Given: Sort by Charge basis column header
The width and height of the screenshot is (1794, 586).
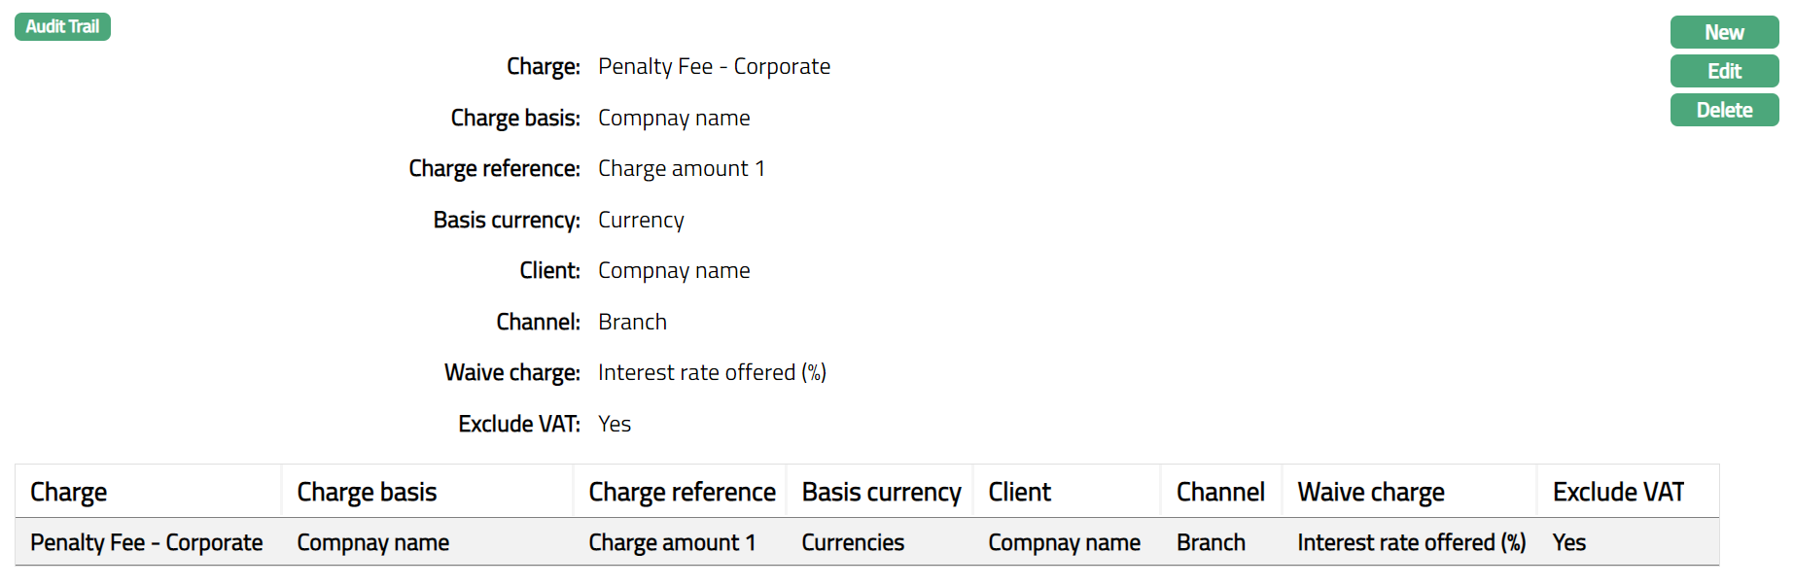Looking at the screenshot, I should pyautogui.click(x=367, y=492).
